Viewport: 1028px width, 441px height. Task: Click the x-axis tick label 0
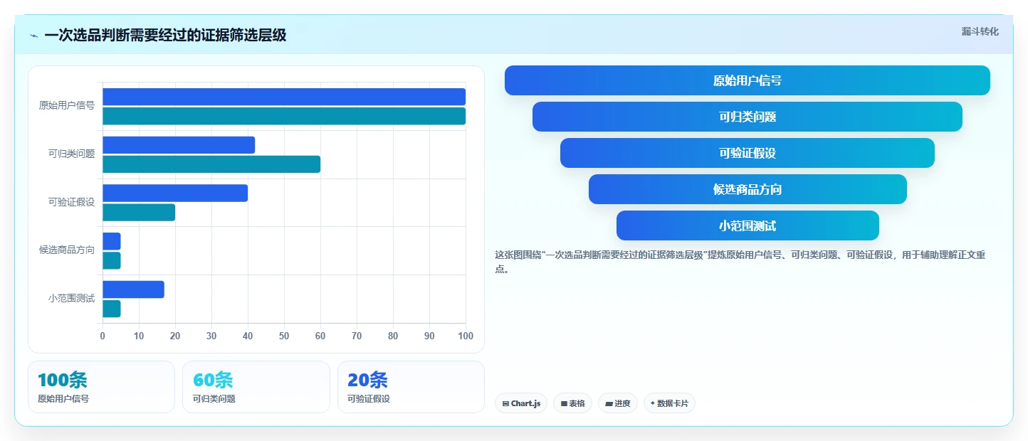pos(103,336)
